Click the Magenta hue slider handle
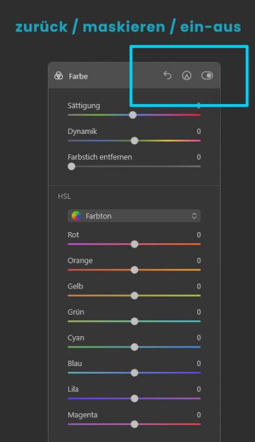 (134, 424)
